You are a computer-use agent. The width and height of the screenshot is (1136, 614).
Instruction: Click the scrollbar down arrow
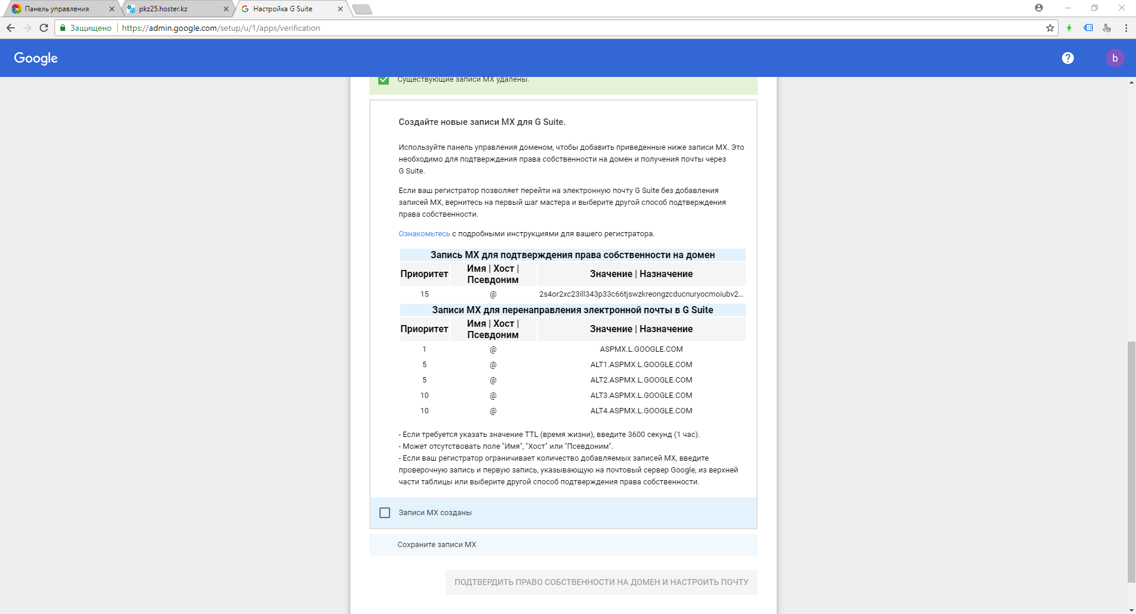point(1131,610)
